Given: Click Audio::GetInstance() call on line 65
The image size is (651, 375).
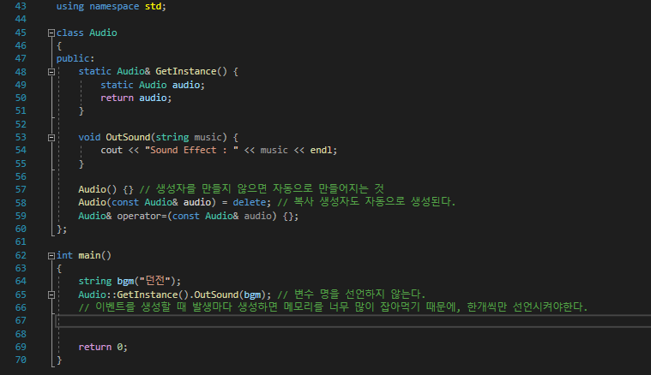Looking at the screenshot, I should point(134,295).
